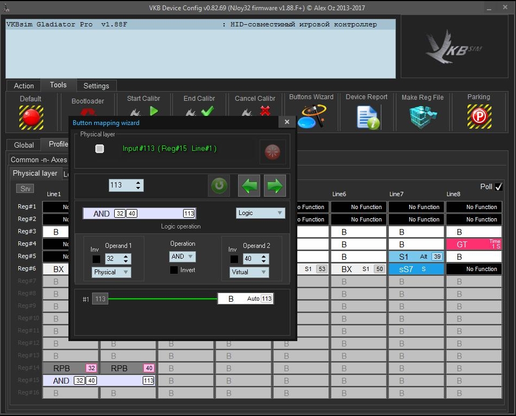
Task: Go to next input with right arrow
Action: [275, 185]
